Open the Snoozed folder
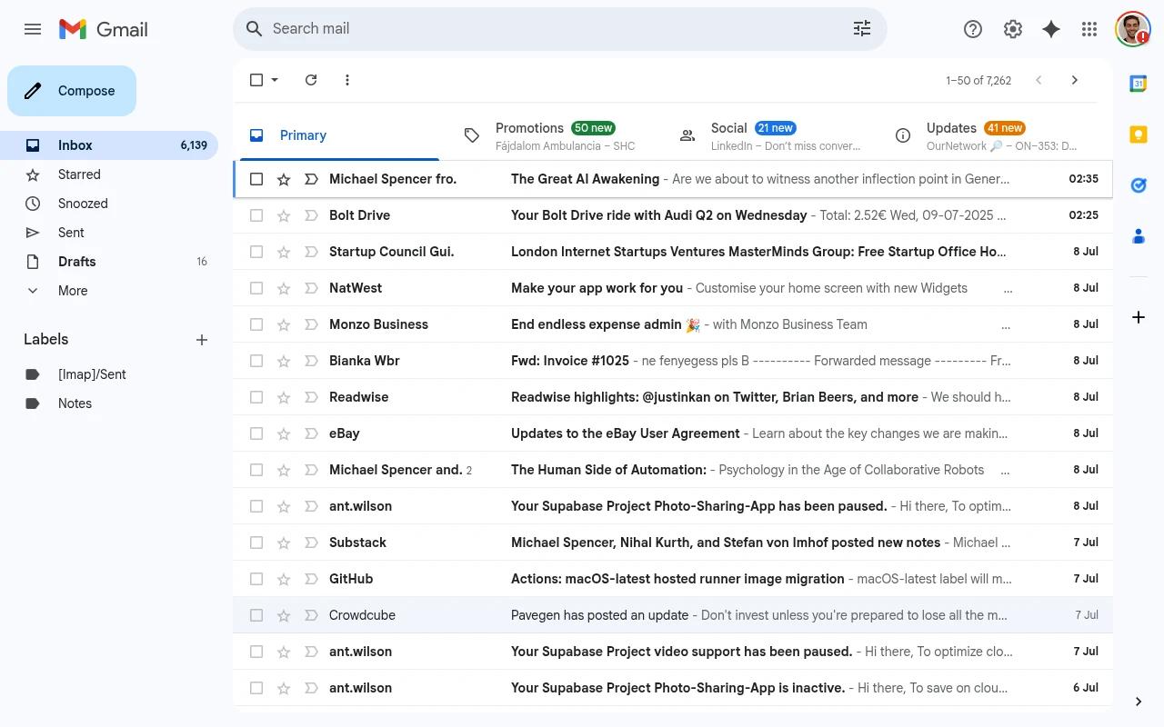This screenshot has width=1164, height=727. [109, 204]
